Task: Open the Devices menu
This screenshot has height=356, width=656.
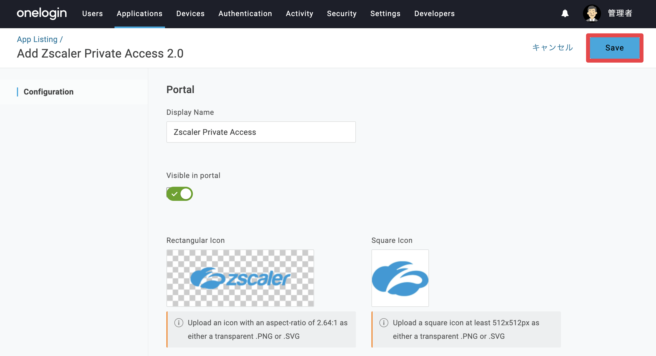Action: click(190, 14)
